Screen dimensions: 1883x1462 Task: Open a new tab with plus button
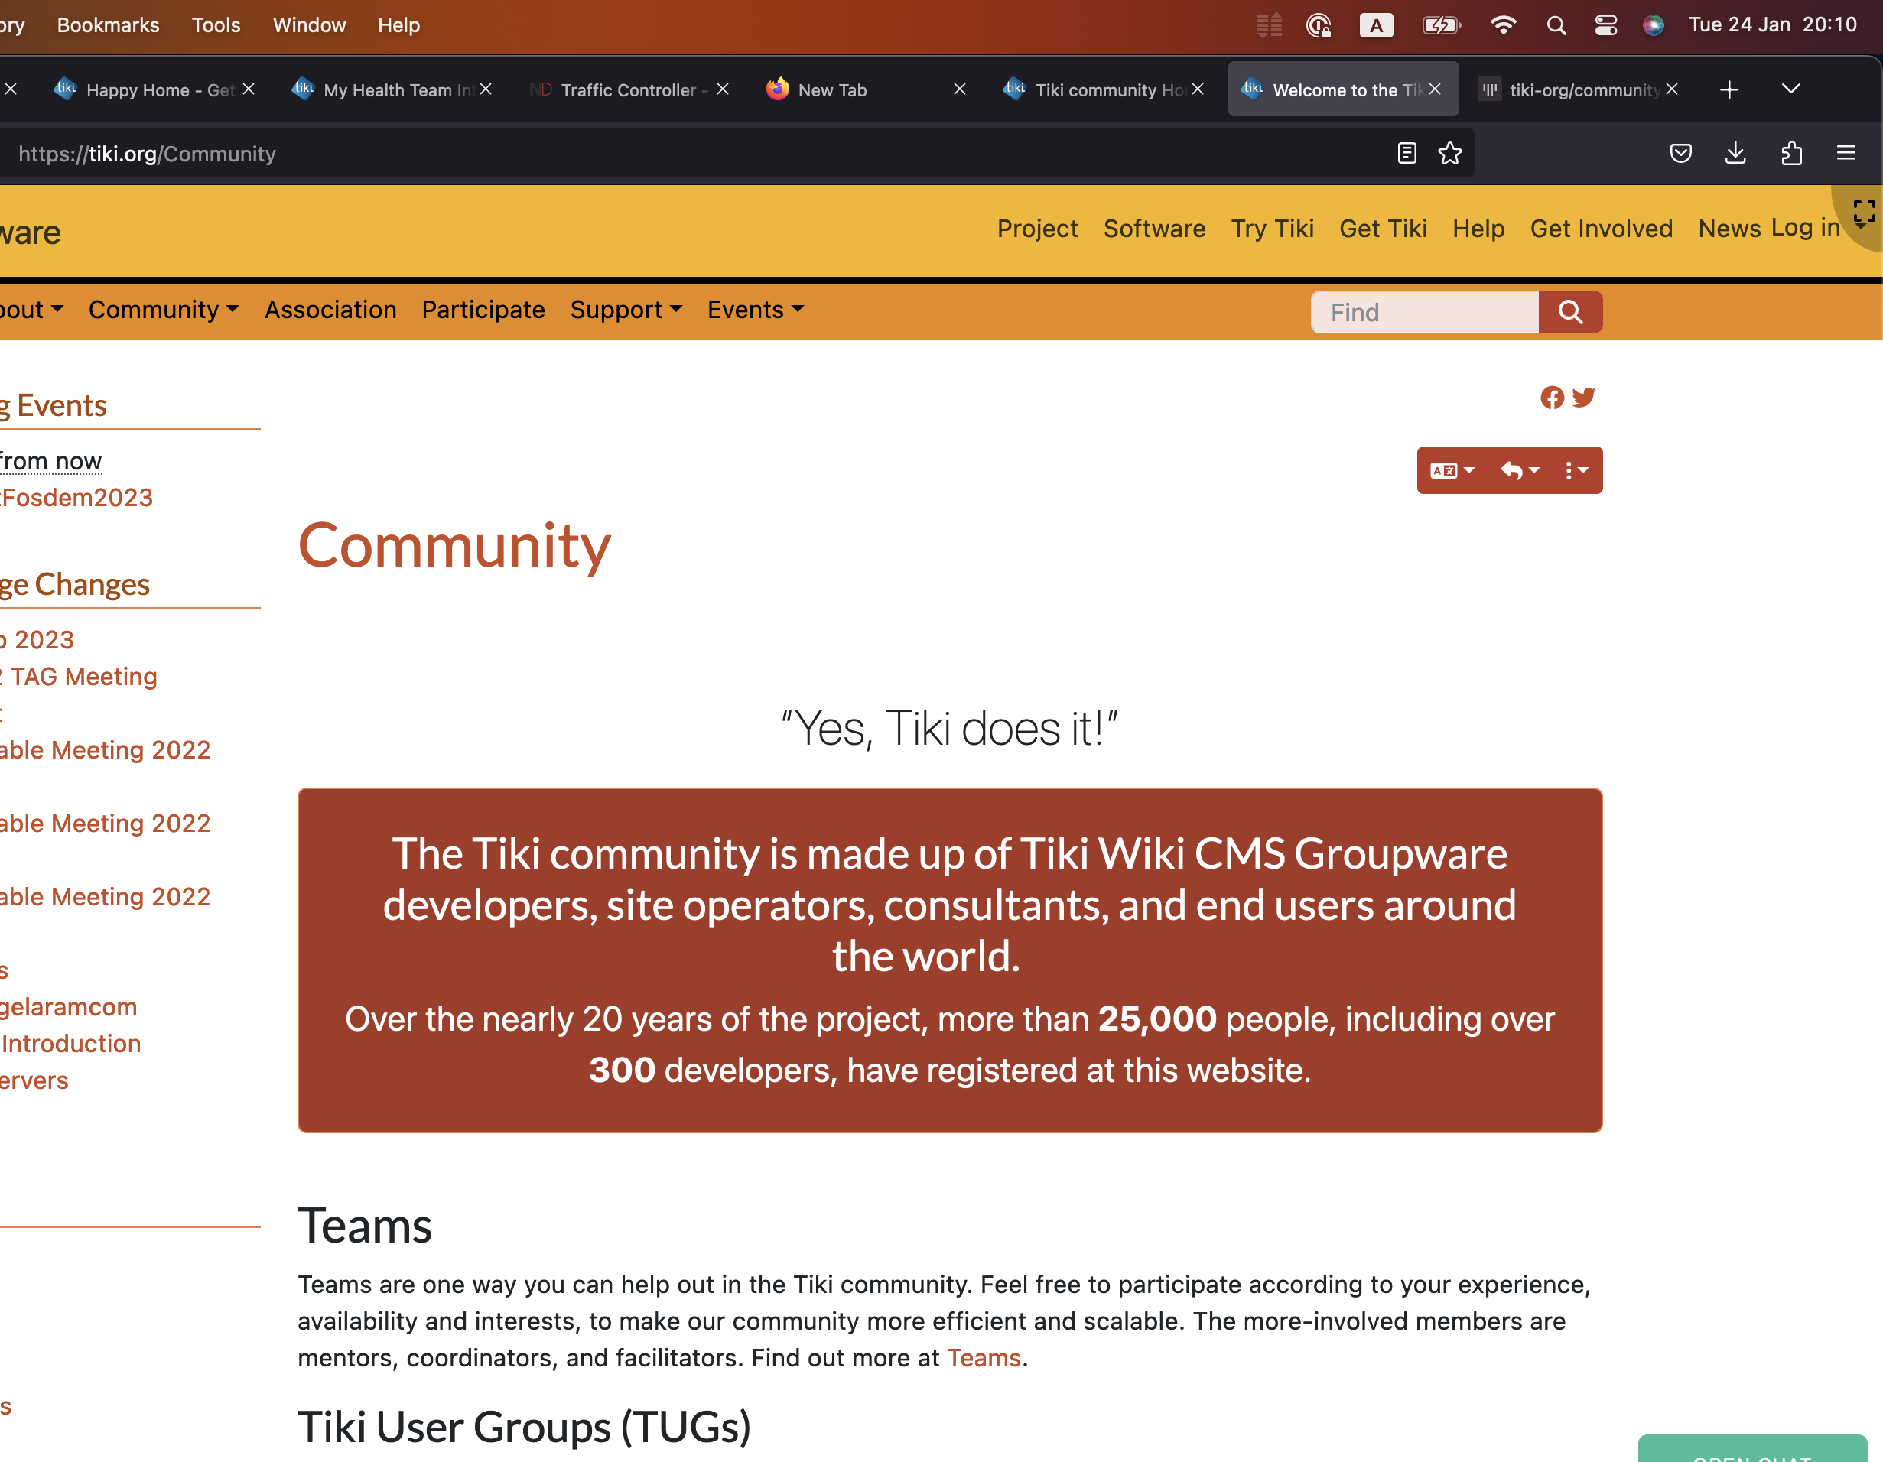(1729, 89)
